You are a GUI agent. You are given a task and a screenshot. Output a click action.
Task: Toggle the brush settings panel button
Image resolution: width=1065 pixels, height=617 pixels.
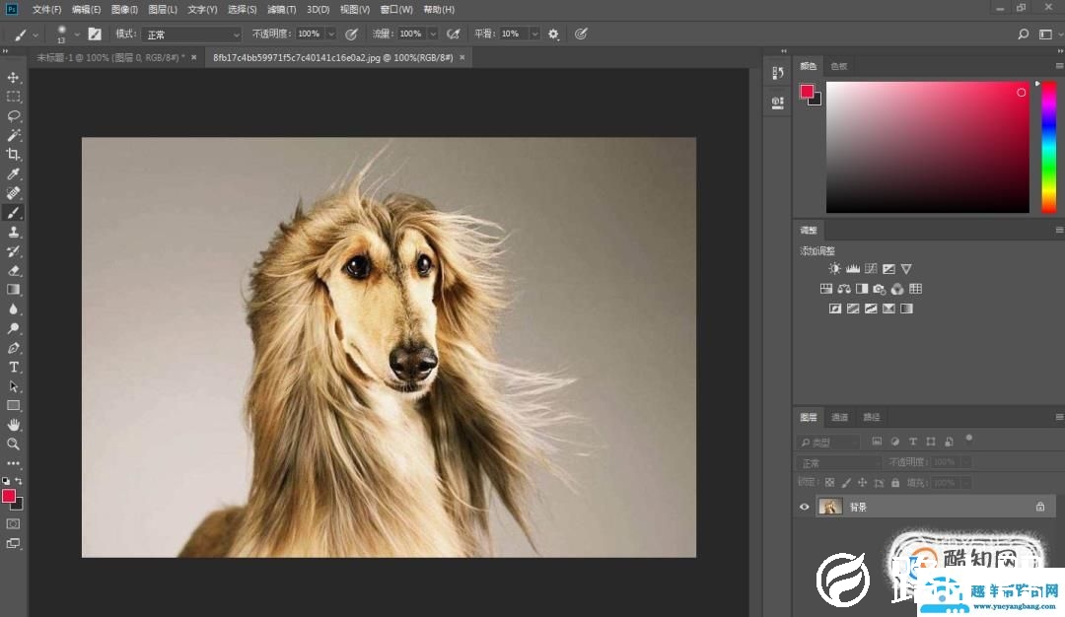pos(95,34)
